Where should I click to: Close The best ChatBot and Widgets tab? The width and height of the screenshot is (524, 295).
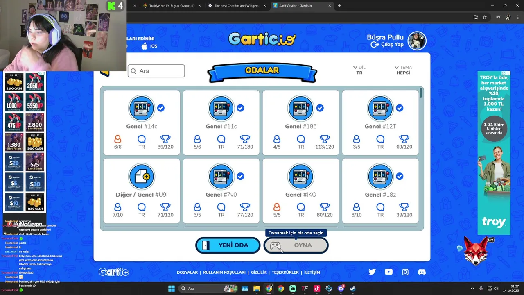(x=264, y=5)
